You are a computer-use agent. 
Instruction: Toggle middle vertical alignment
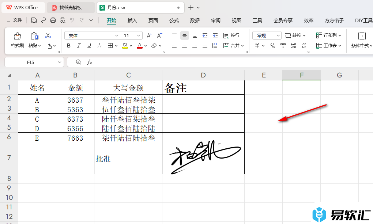(185, 36)
